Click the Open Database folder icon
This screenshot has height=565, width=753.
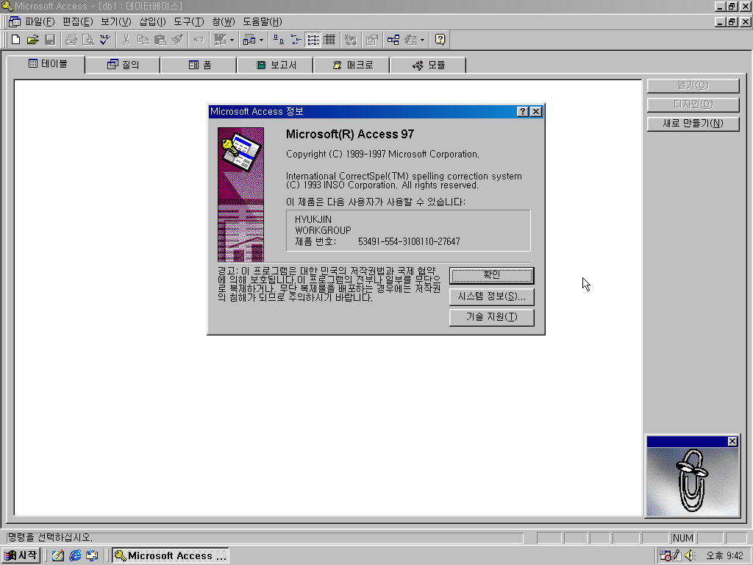pos(32,40)
